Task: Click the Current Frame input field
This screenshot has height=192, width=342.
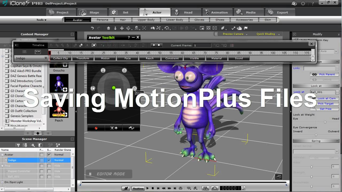Action: point(202,45)
